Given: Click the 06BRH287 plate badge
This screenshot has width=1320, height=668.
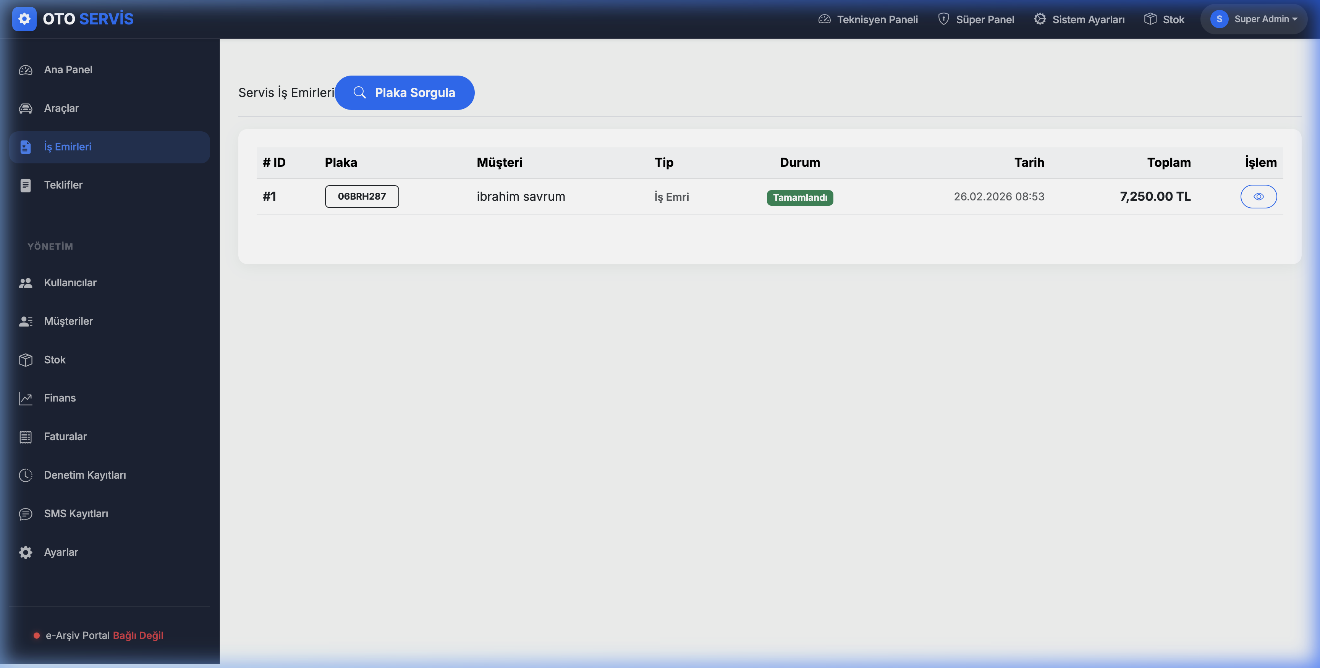Looking at the screenshot, I should tap(362, 197).
